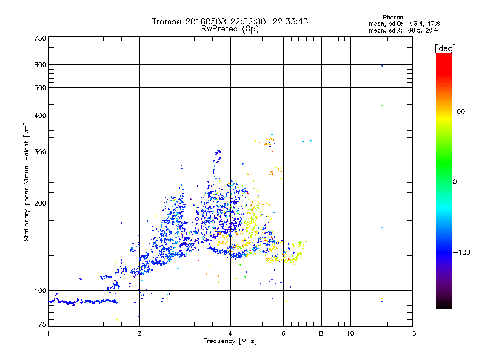Click the 'Phases' header label
Screen dimensions: 485x363
pyautogui.click(x=392, y=18)
